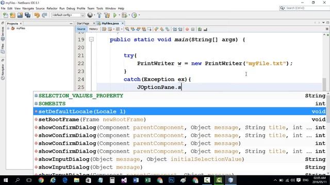The height and width of the screenshot is (185, 330).
Task: Select setDefaultLocale(Locale l) completion item
Action: (x=180, y=112)
